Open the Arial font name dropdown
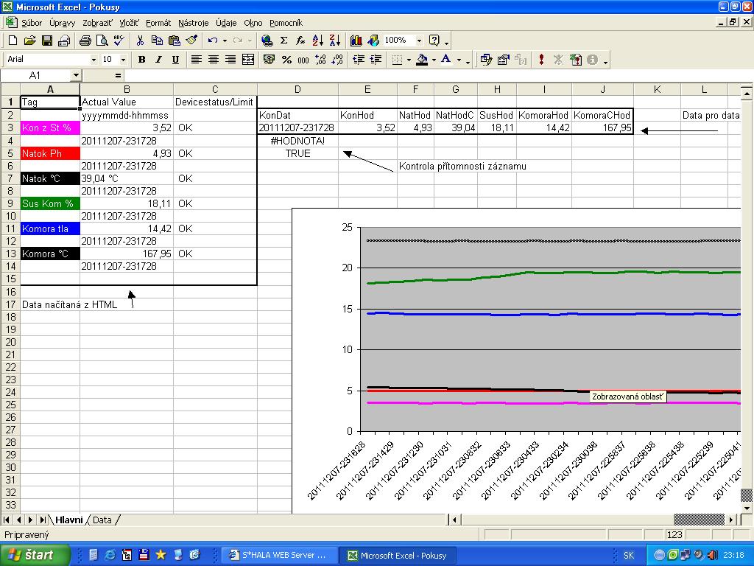This screenshot has width=754, height=566. click(x=94, y=60)
